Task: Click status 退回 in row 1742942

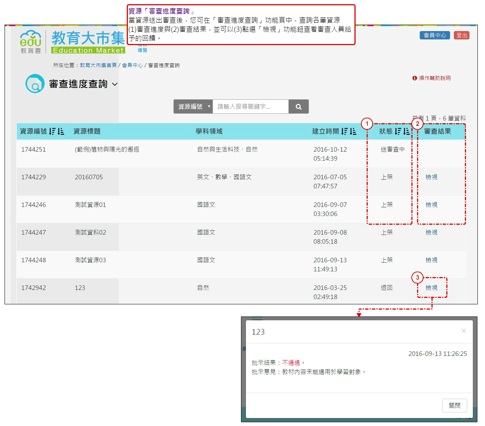Action: click(x=387, y=288)
